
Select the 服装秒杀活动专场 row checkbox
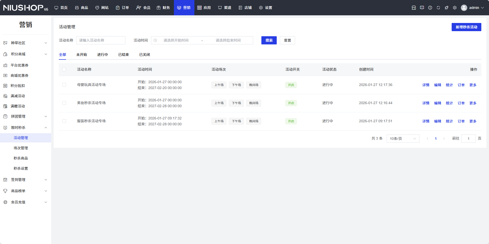64,121
